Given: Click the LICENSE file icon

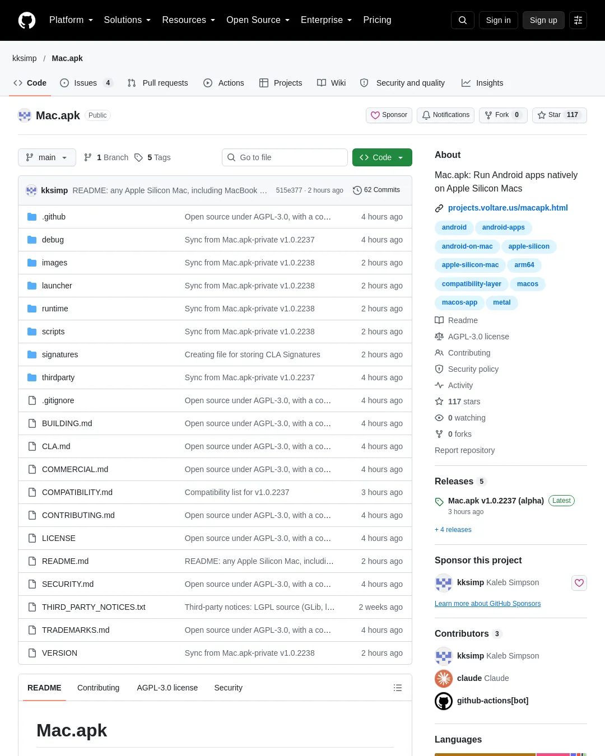Looking at the screenshot, I should tap(32, 538).
